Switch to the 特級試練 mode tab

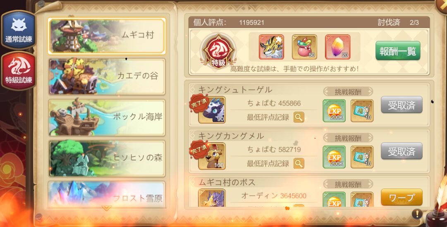(x=19, y=70)
